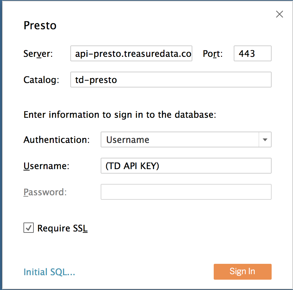Screen dimensions: 293x290
Task: Expand the Authentication dropdown arrow
Action: [x=265, y=140]
